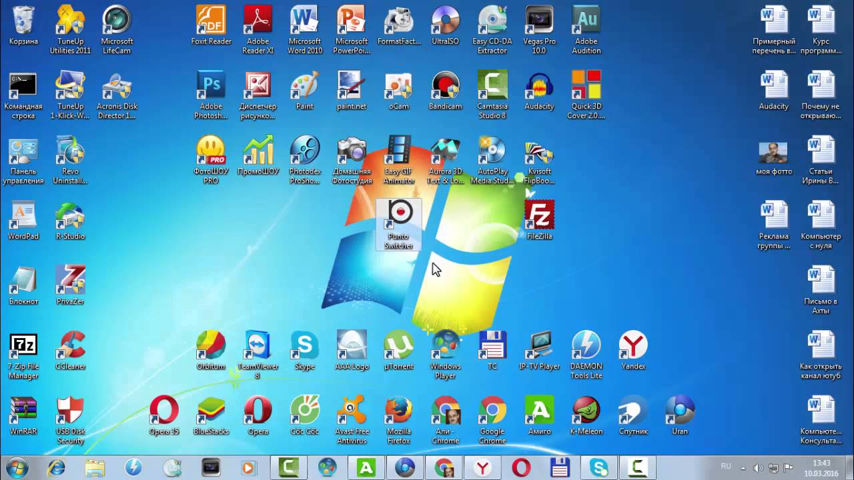Viewport: 854px width, 480px height.
Task: Click the Windows Start button
Action: [17, 467]
